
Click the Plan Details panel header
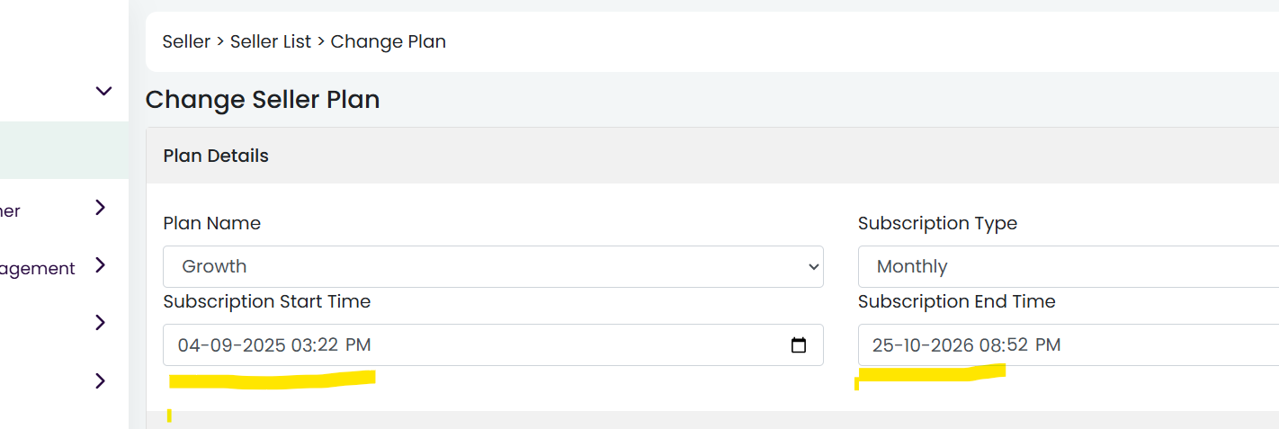(712, 156)
